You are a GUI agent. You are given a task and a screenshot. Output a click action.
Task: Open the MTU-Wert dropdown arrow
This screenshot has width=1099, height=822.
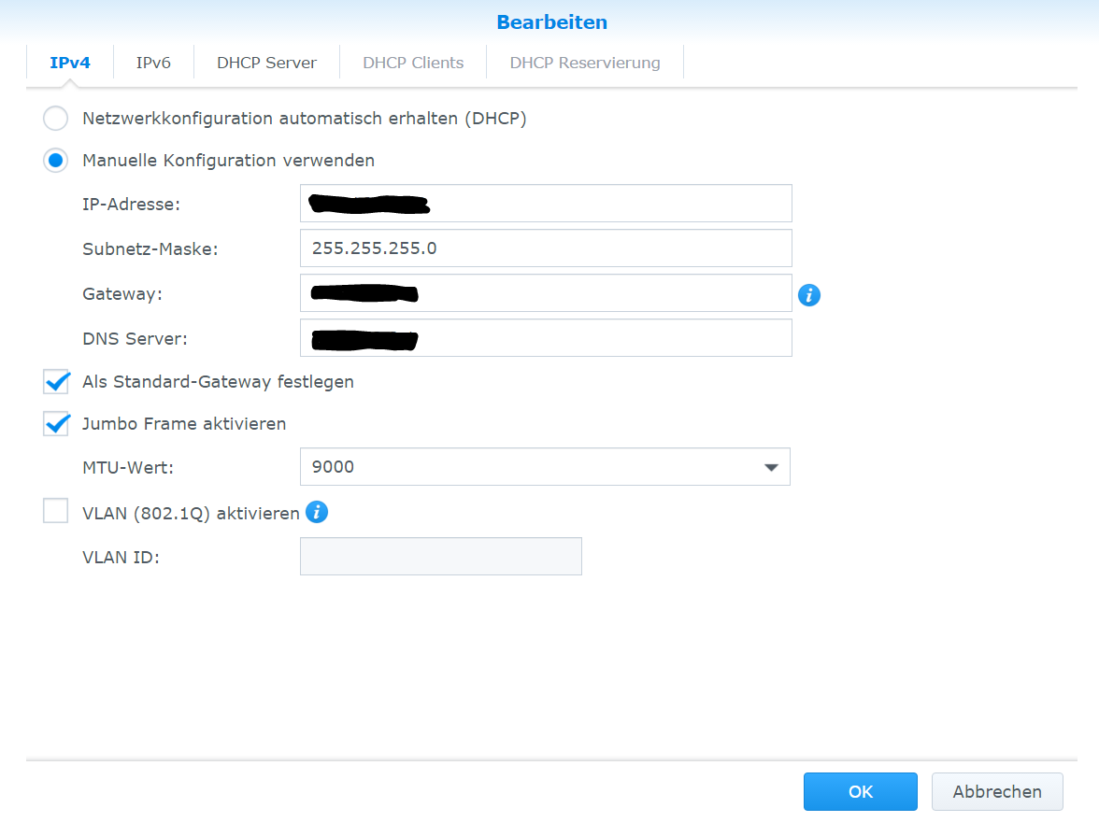click(771, 467)
